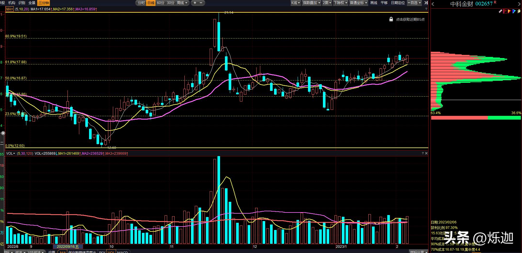Click 点击获取近期BS点 link
The height and width of the screenshot is (253, 522).
410,20
